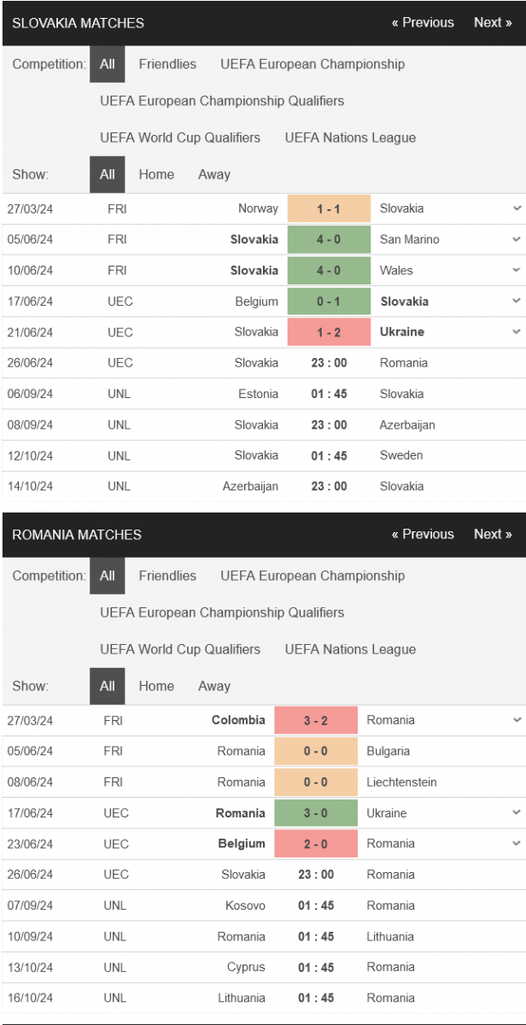Expand the Slovakia vs San Marino row chevron

click(x=517, y=239)
